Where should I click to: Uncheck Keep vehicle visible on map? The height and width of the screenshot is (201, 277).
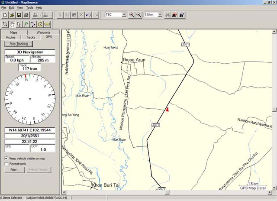pyautogui.click(x=6, y=159)
